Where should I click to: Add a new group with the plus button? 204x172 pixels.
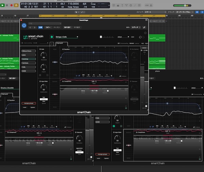[52, 44]
